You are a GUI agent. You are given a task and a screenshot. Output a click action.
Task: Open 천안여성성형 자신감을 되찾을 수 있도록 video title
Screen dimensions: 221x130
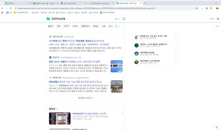point(89,114)
